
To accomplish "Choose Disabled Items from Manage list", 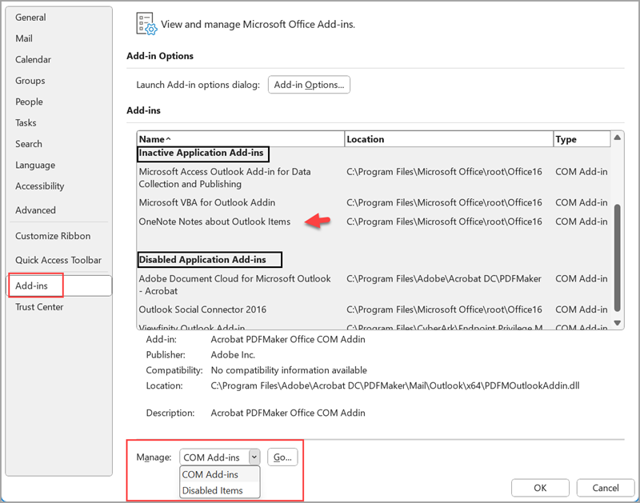I will [x=212, y=490].
